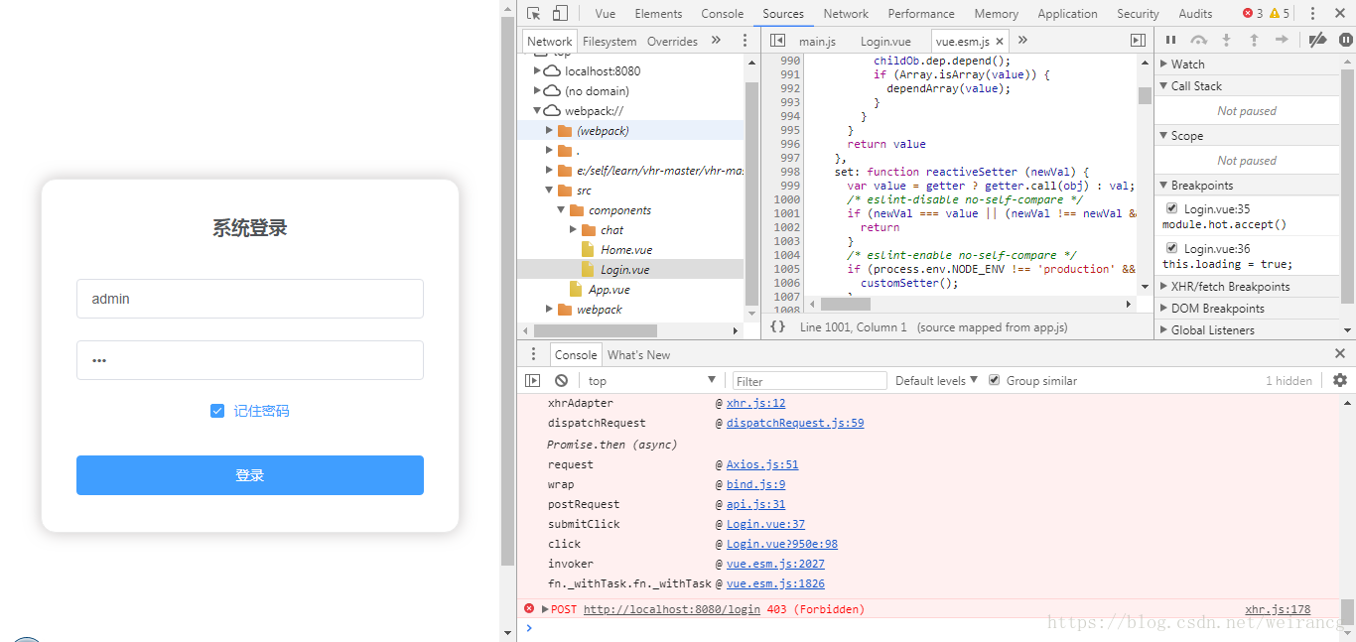The height and width of the screenshot is (642, 1356).
Task: Clear the console icon
Action: point(561,380)
